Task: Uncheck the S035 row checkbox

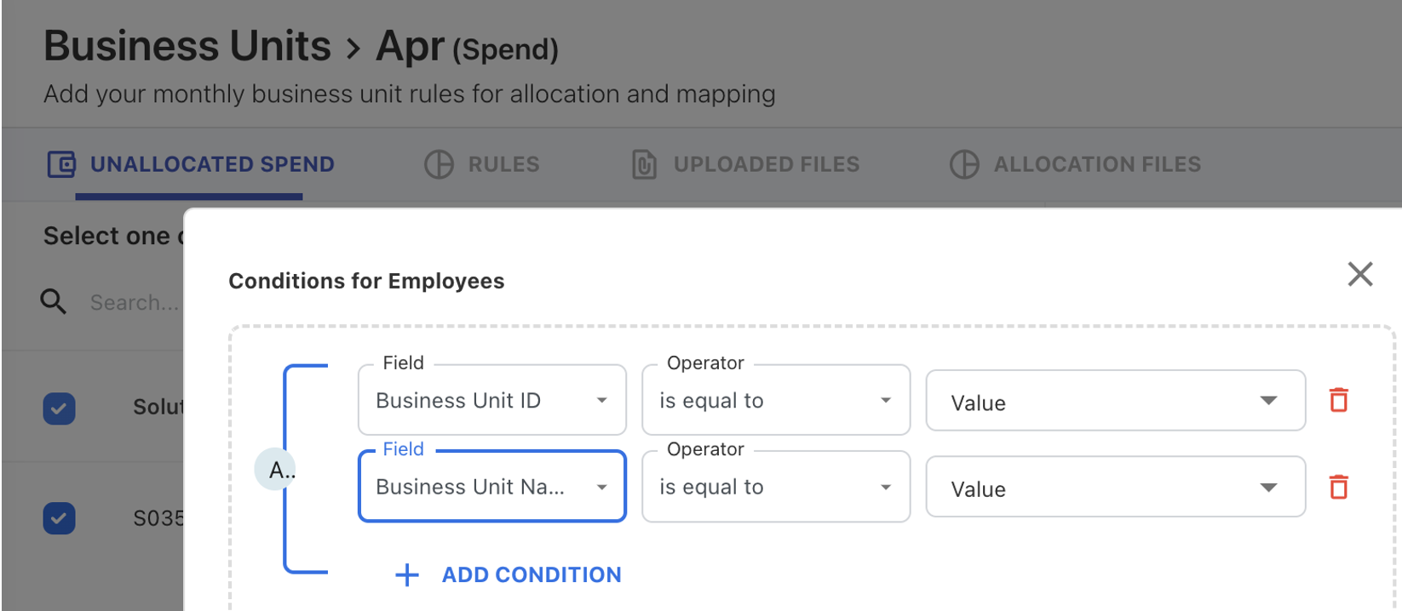Action: [59, 517]
